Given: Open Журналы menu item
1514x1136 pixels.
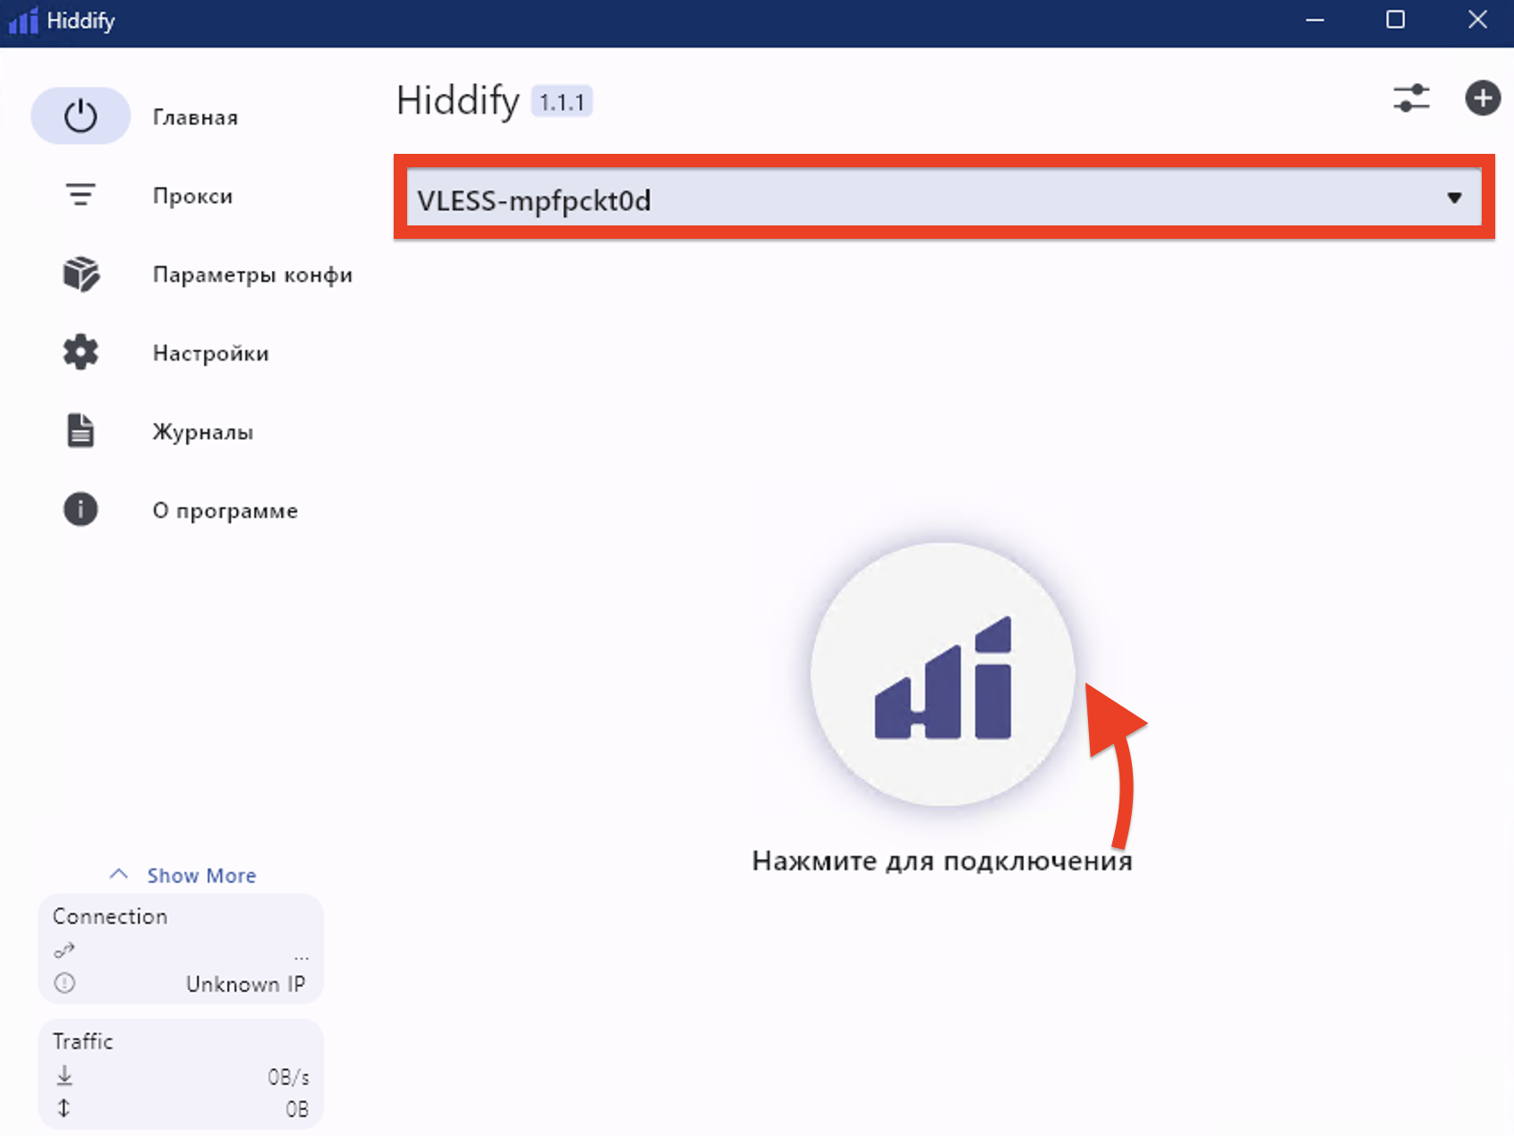Looking at the screenshot, I should click(202, 432).
